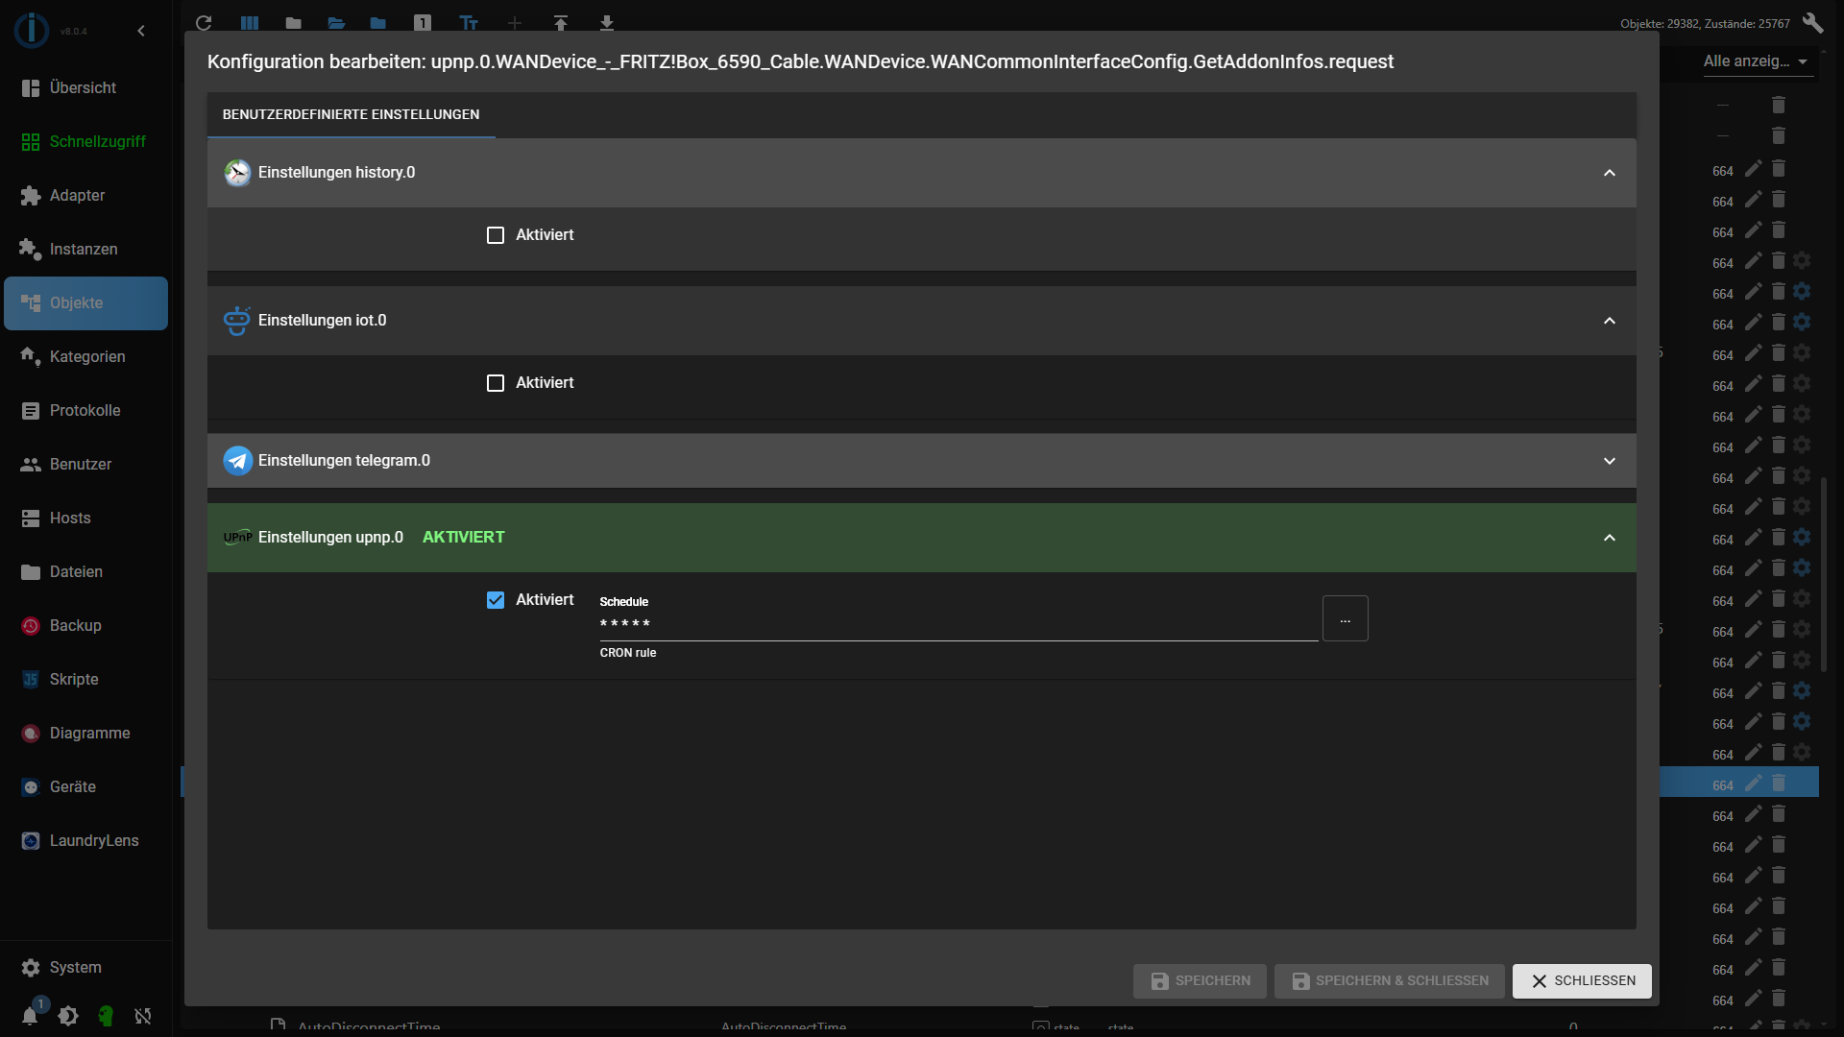Screen dimensions: 1844x1037
Task: Enable the iot.0 Aktiviert checkbox
Action: (496, 383)
